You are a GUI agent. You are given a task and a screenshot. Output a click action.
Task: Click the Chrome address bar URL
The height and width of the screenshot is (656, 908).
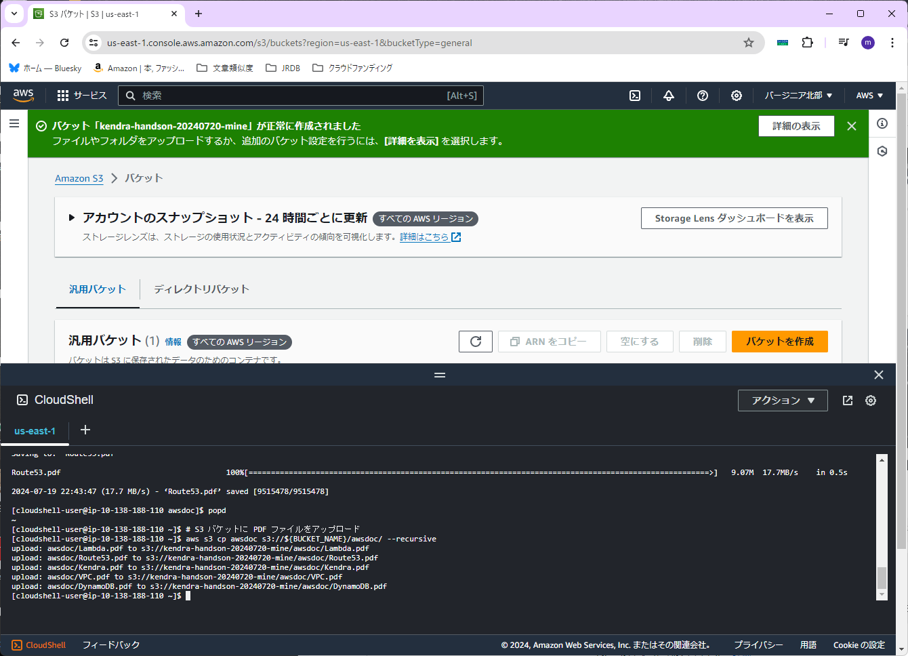(x=289, y=43)
